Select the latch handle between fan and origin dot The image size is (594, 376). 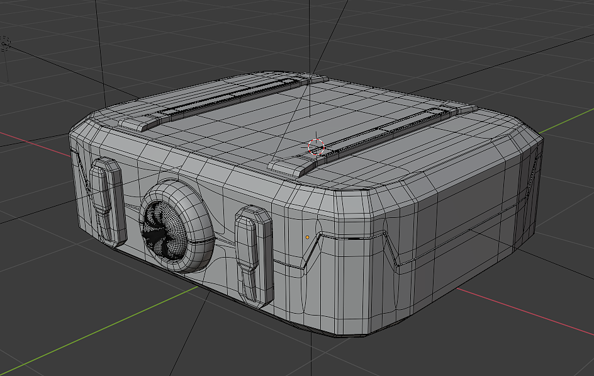point(254,256)
